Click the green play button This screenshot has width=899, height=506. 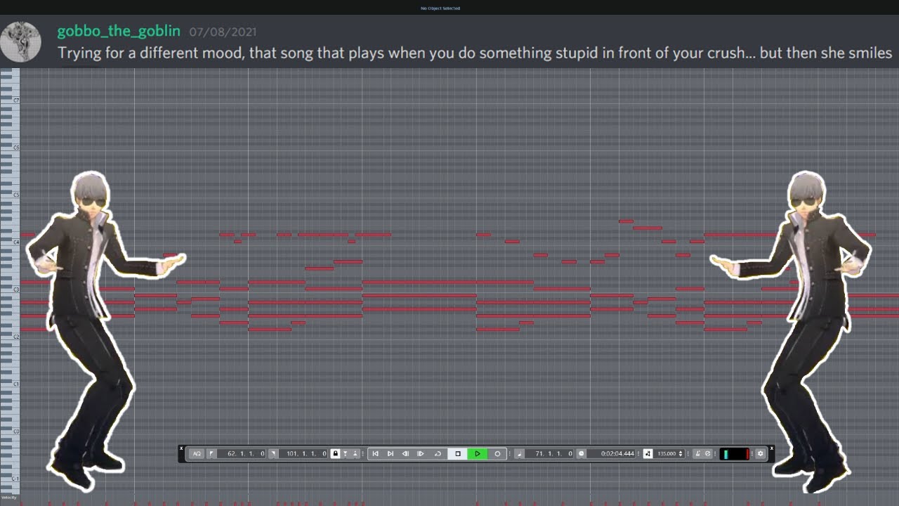478,453
